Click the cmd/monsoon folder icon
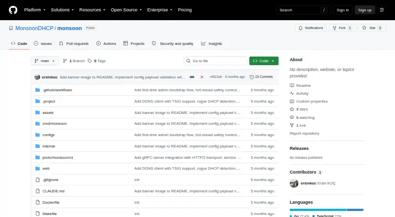This screenshot has height=217, width=395. click(x=38, y=124)
